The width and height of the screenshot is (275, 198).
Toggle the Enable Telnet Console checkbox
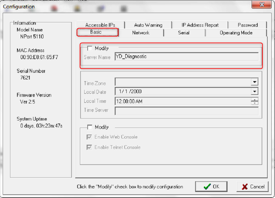click(90, 147)
